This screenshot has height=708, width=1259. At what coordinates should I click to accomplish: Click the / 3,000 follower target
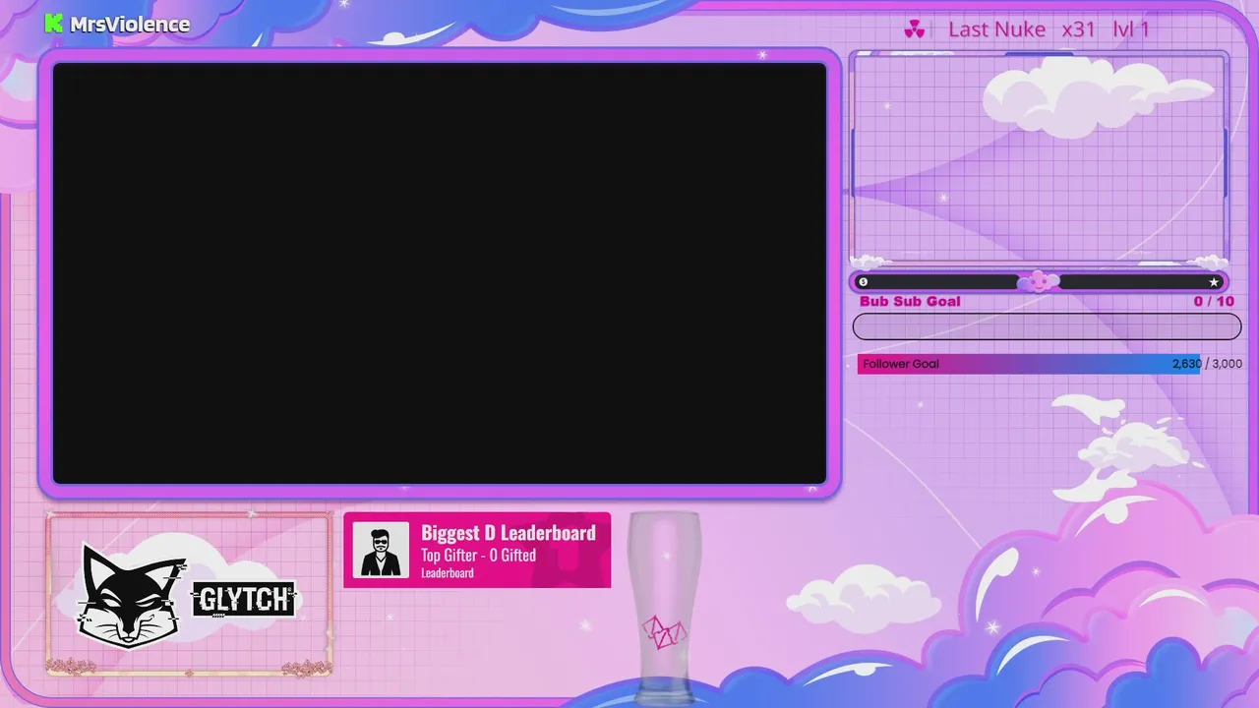[1224, 364]
